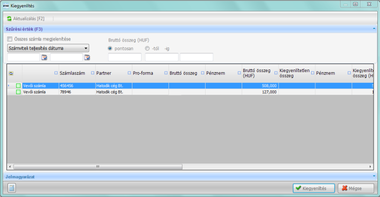Click Hatodik cég Bt. in row 456456
This screenshot has height=197, width=380.
point(114,86)
